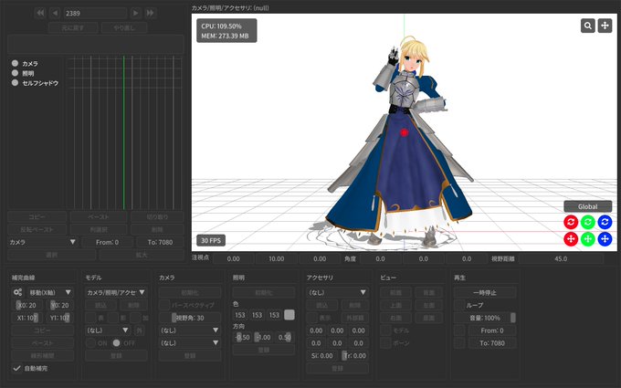Select the セルフシャドウ track radio button
Screen dimensions: 621x388
(x=15, y=83)
